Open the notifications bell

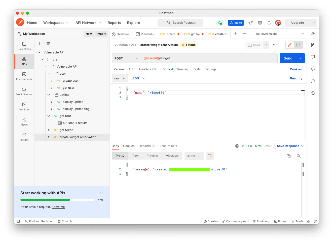(x=269, y=23)
